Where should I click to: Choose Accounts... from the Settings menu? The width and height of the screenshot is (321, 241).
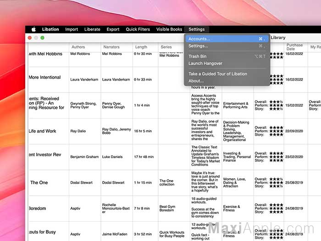coord(227,38)
